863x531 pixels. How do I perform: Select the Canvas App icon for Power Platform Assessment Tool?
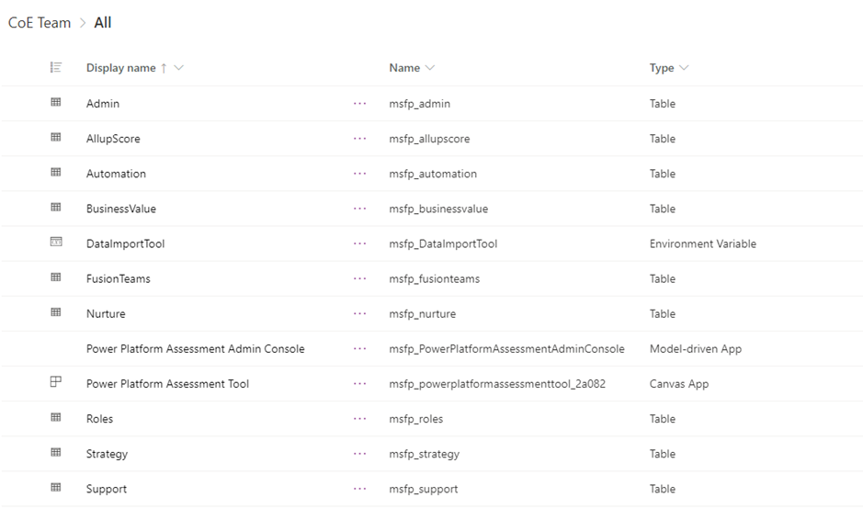click(x=55, y=383)
